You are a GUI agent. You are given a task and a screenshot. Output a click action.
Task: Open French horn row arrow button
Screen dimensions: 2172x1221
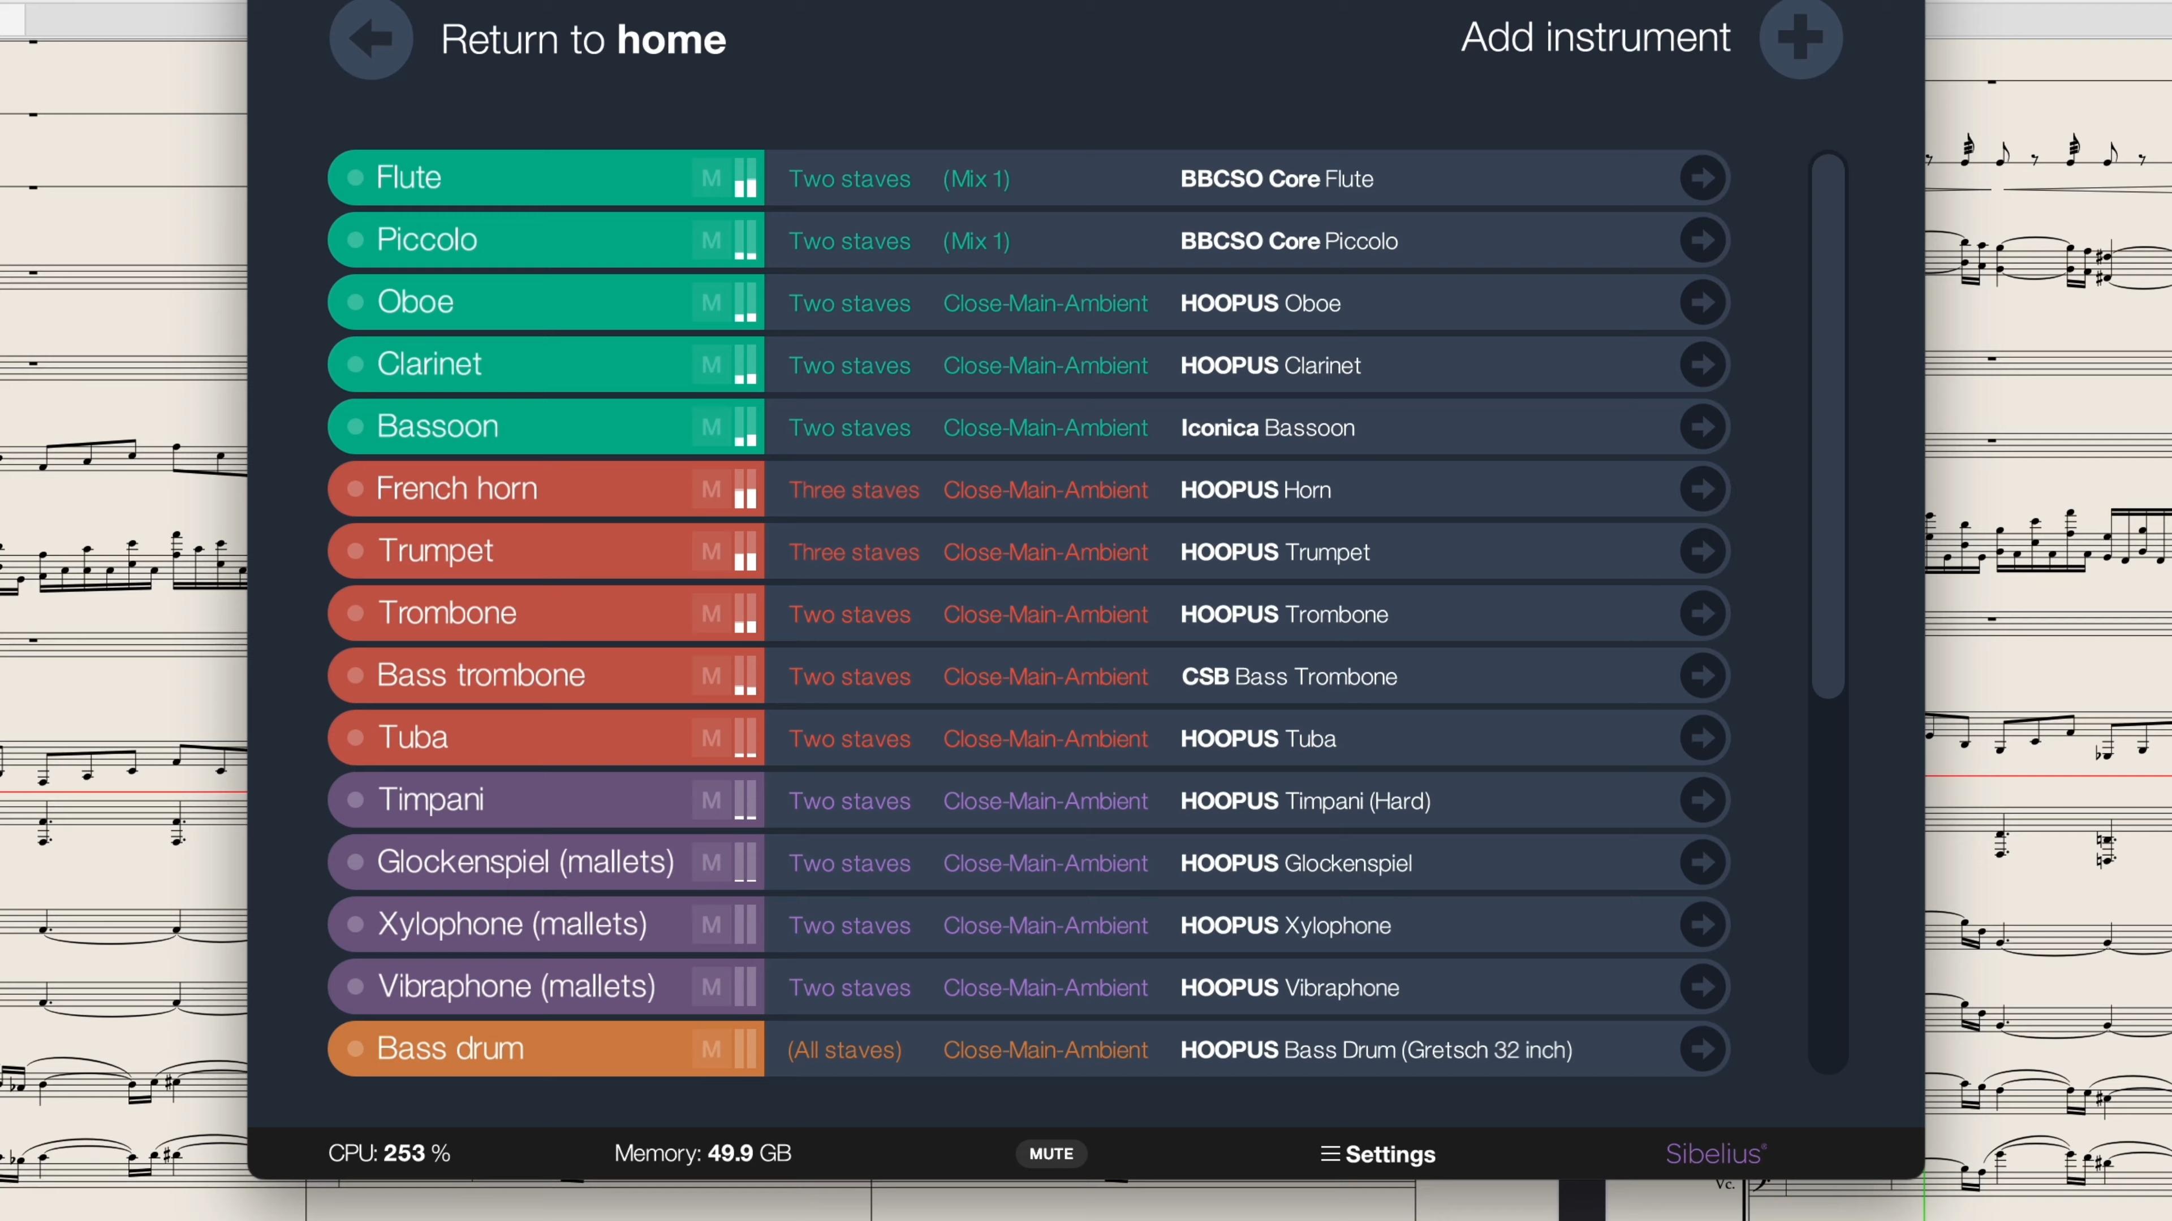[1703, 489]
